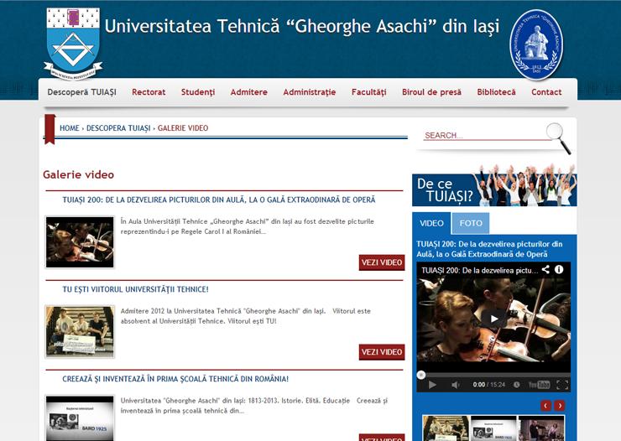Screen dimensions: 621x441
Task: Switch to the VIDEO tab
Action: pyautogui.click(x=431, y=223)
